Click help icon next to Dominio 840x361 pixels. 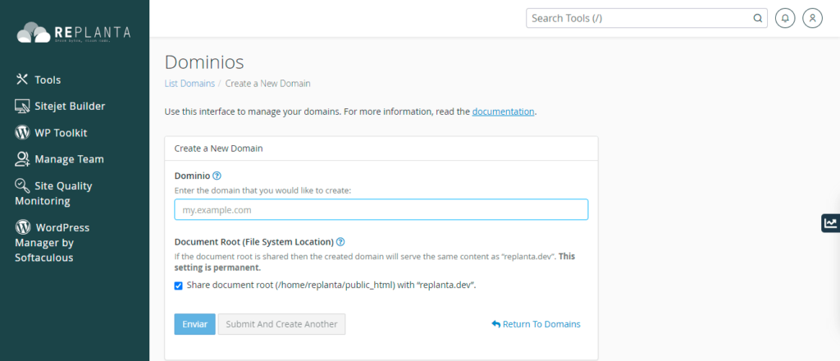217,176
